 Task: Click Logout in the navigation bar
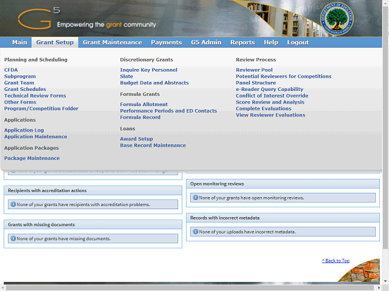(298, 42)
